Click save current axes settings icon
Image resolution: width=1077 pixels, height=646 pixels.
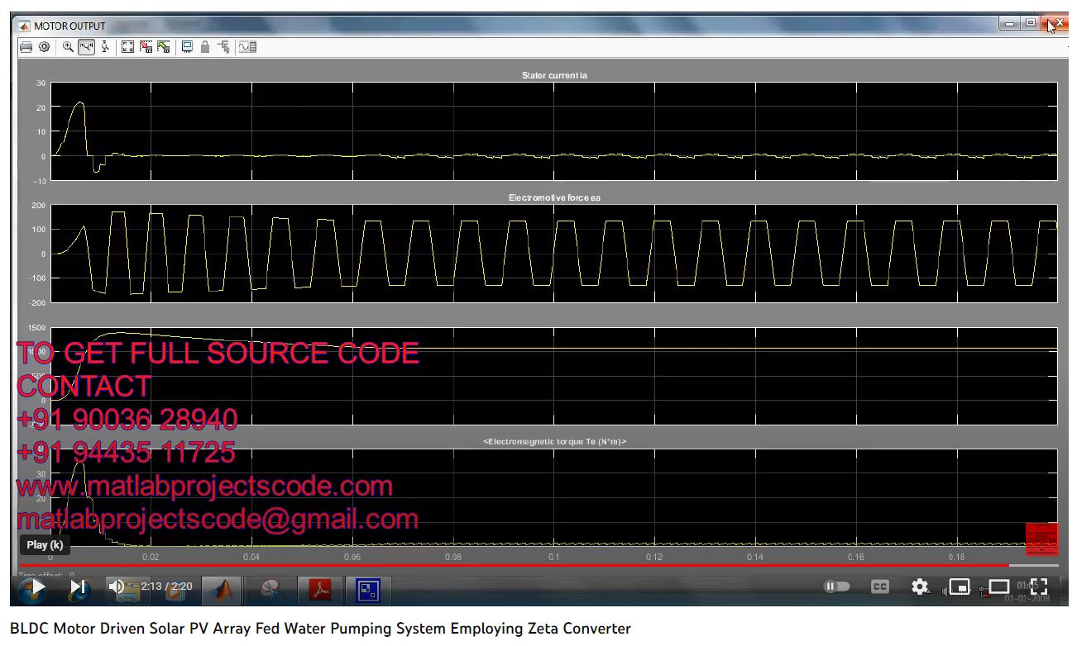pyautogui.click(x=146, y=47)
